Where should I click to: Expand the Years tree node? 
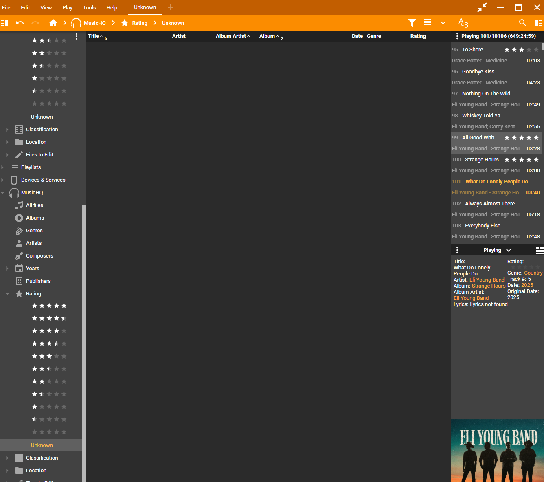tap(7, 269)
